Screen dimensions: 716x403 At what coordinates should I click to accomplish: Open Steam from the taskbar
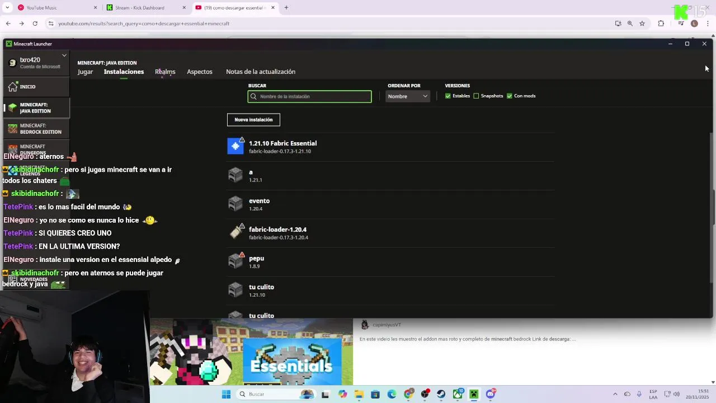441,394
